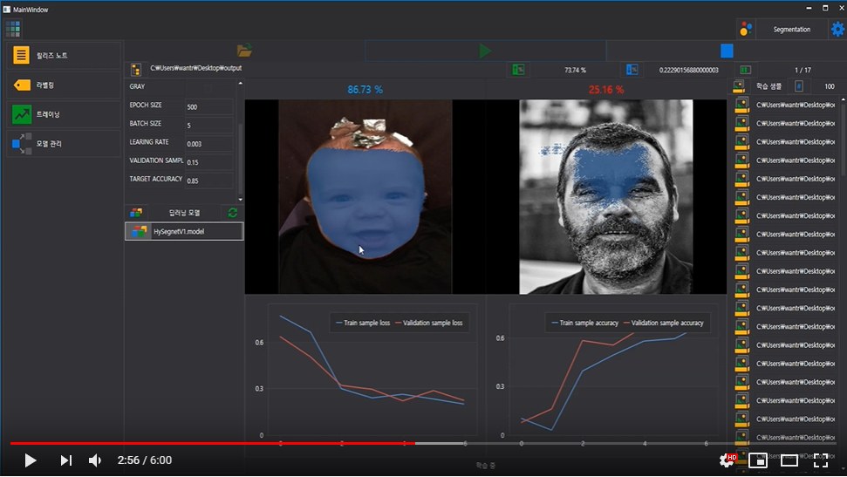
Task: Open the grid app menu icon
Action: [x=13, y=29]
